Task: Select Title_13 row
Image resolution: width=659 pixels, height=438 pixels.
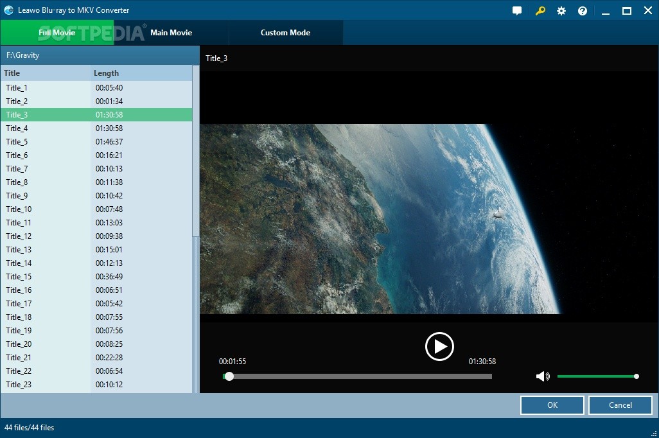Action: [x=96, y=249]
